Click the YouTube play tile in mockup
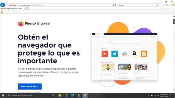Image resolution: width=175 pixels, height=98 pixels. [x=105, y=54]
